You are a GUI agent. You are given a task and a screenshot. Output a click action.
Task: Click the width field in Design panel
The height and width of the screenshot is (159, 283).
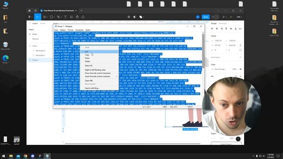(x=218, y=45)
